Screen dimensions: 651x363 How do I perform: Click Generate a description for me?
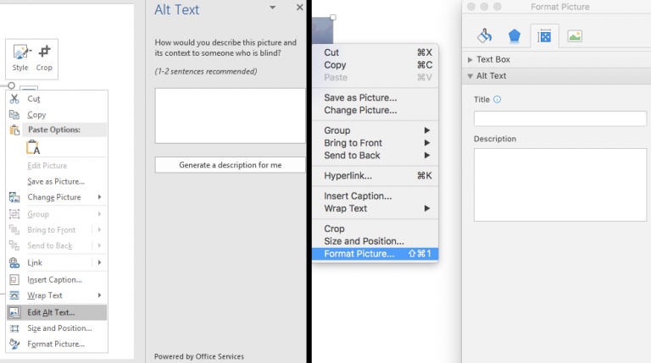click(x=230, y=165)
